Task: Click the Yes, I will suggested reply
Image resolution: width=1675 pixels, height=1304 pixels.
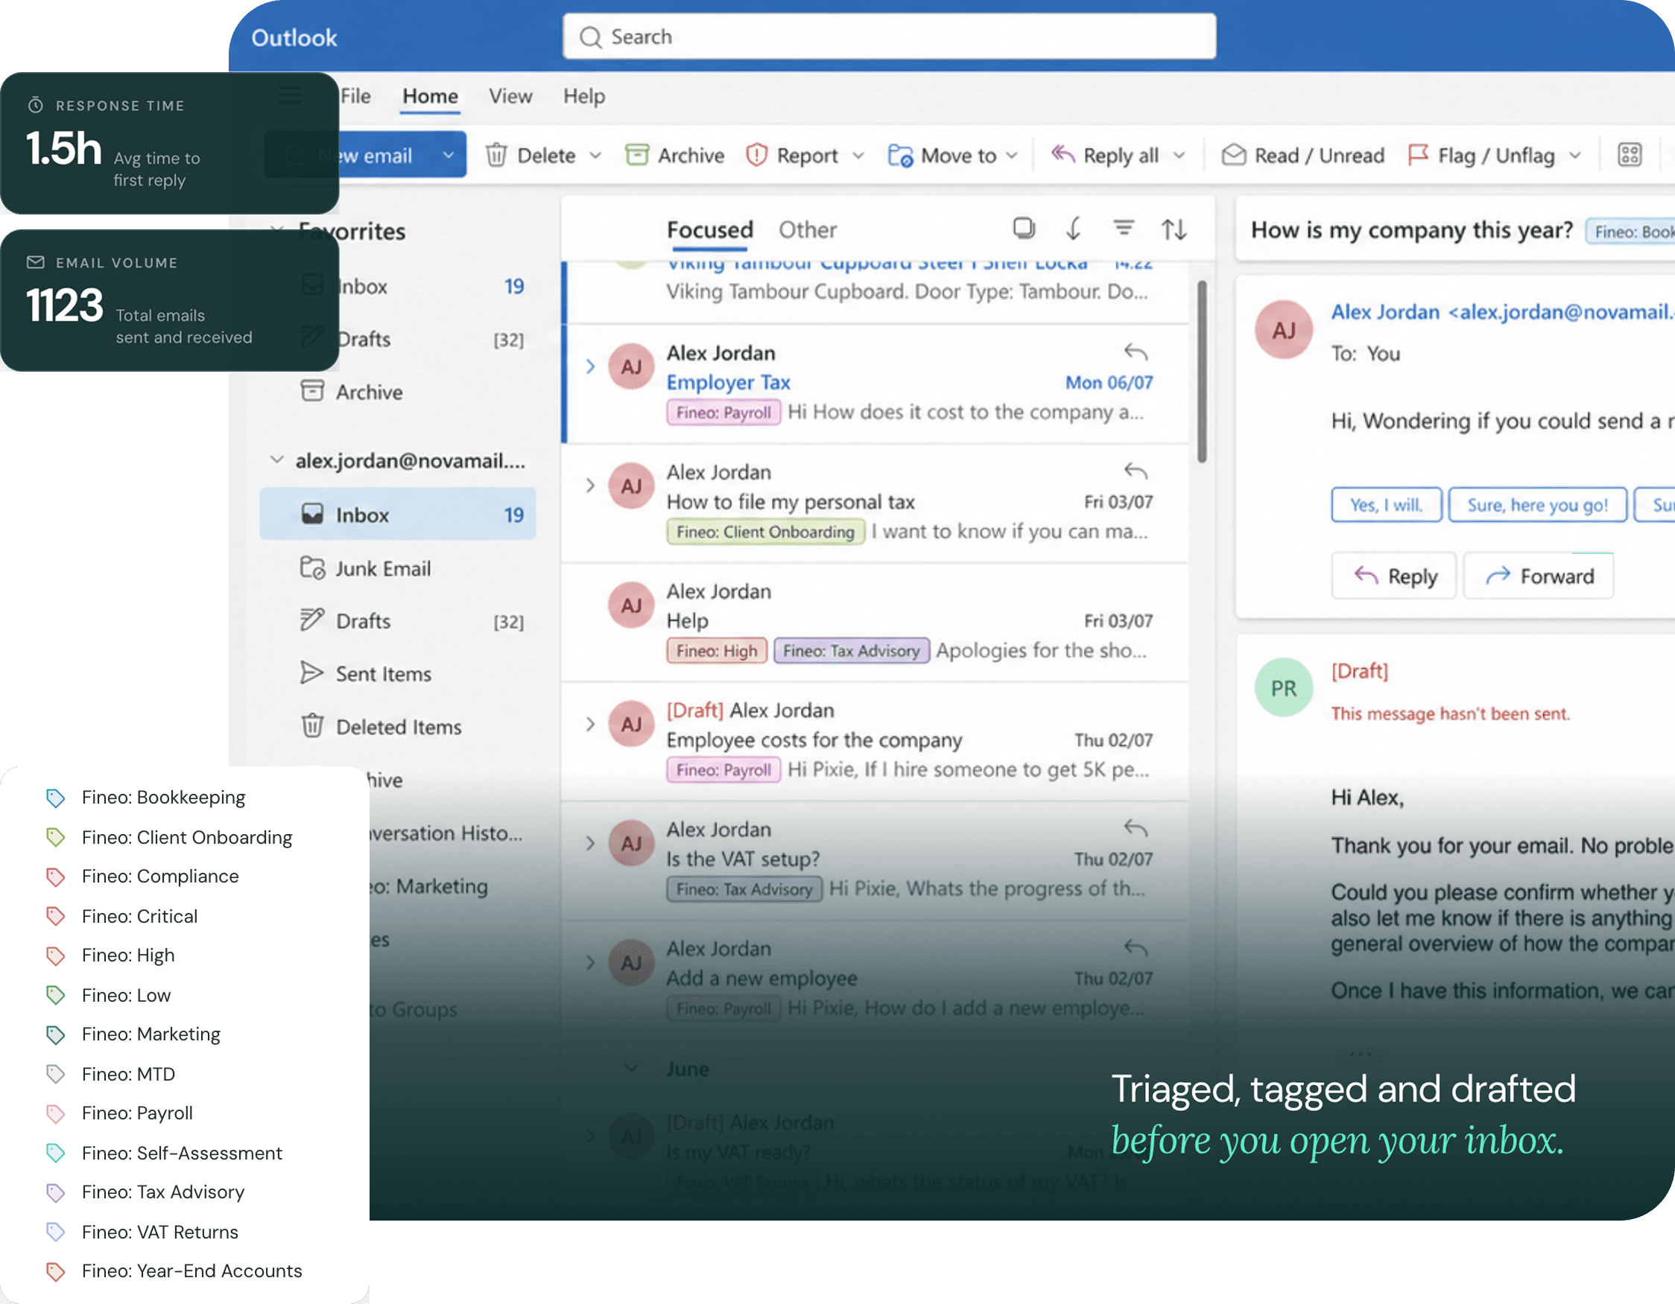Action: 1387,504
